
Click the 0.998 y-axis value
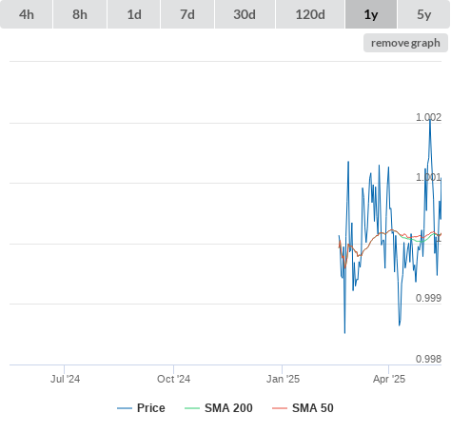pyautogui.click(x=428, y=359)
